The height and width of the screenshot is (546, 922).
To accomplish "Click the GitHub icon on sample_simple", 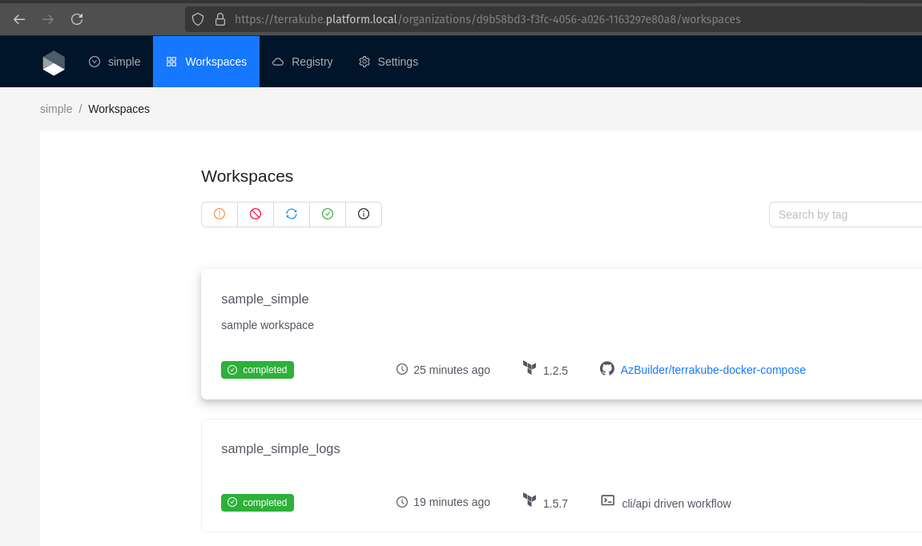I will point(607,369).
